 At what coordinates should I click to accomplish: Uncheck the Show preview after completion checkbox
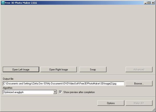(61, 92)
